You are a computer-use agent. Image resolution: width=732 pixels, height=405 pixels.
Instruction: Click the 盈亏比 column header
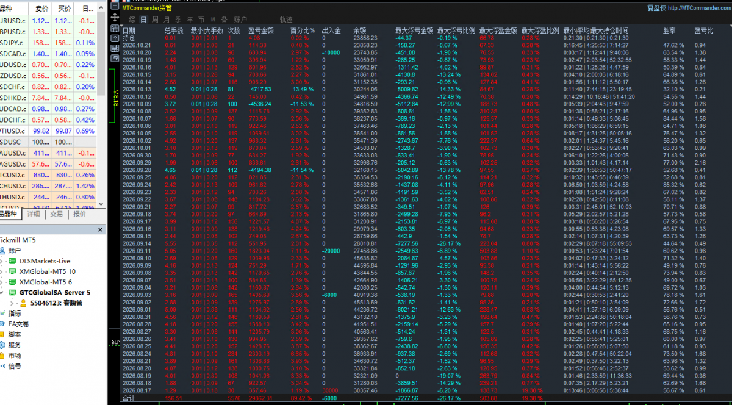pos(704,30)
